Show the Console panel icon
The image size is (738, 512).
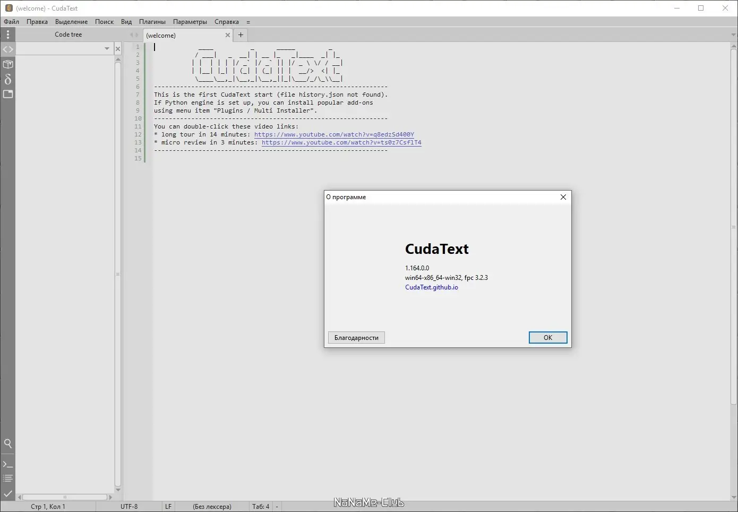(8, 464)
